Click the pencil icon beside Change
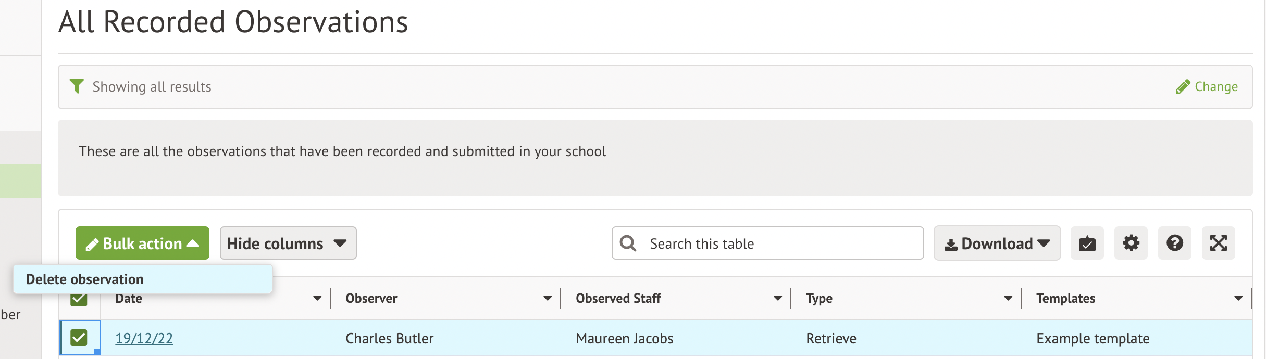The width and height of the screenshot is (1266, 359). pyautogui.click(x=1183, y=87)
